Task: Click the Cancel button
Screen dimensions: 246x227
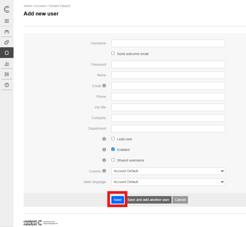Action: [x=180, y=200]
